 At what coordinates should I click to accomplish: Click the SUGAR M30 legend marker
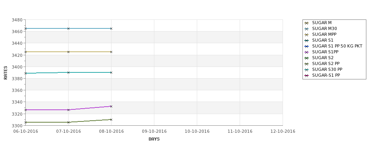coord(307,29)
